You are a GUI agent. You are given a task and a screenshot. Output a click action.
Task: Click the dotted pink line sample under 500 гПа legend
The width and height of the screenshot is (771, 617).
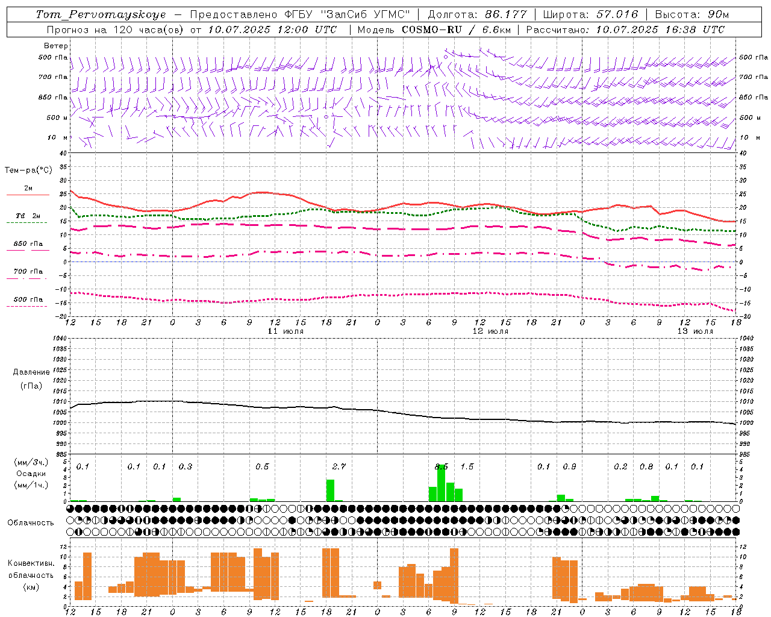click(x=27, y=306)
